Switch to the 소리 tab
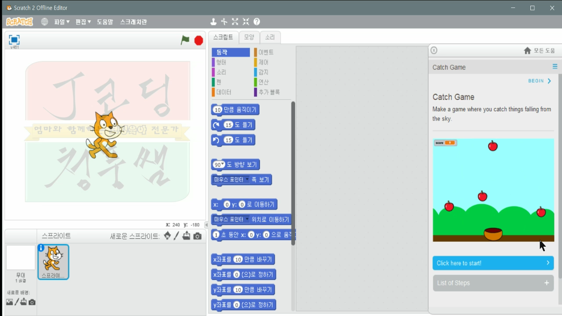 tap(270, 37)
